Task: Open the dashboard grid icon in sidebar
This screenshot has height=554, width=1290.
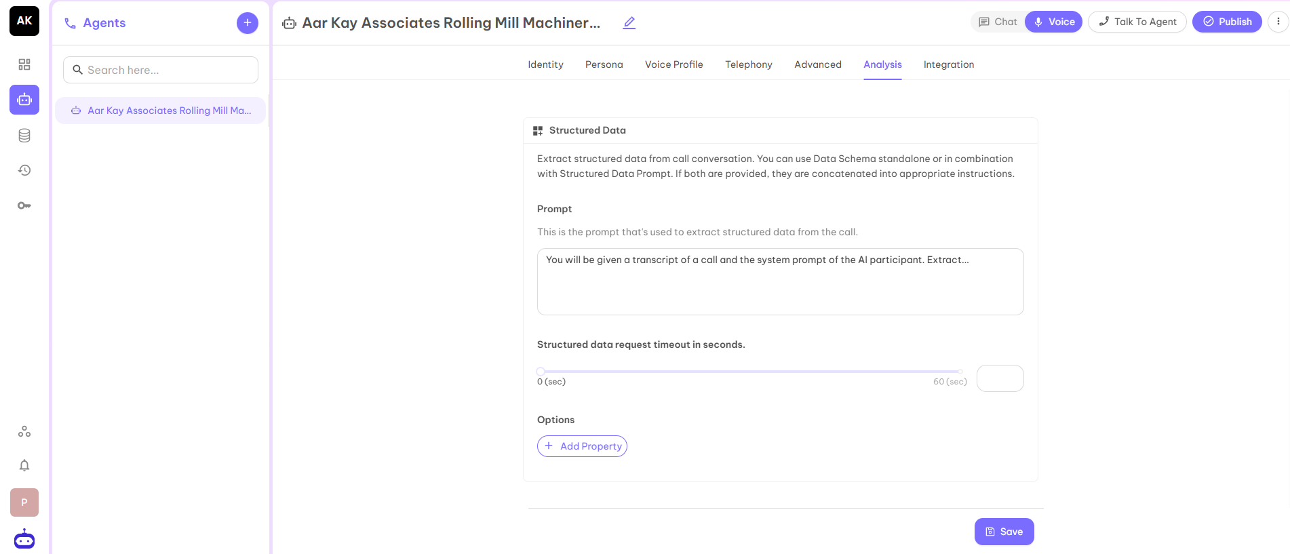Action: pyautogui.click(x=24, y=64)
